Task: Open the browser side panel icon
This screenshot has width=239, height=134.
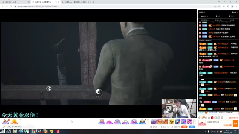Action: 228,6
